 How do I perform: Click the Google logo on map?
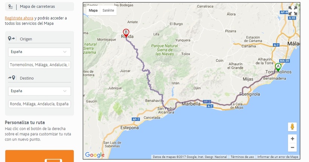[95, 155]
